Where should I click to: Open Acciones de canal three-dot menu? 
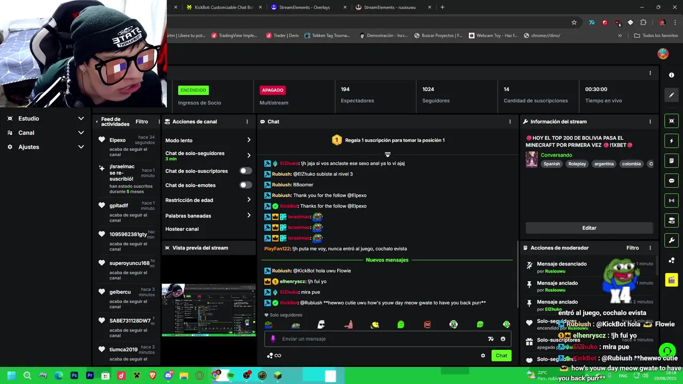click(247, 122)
